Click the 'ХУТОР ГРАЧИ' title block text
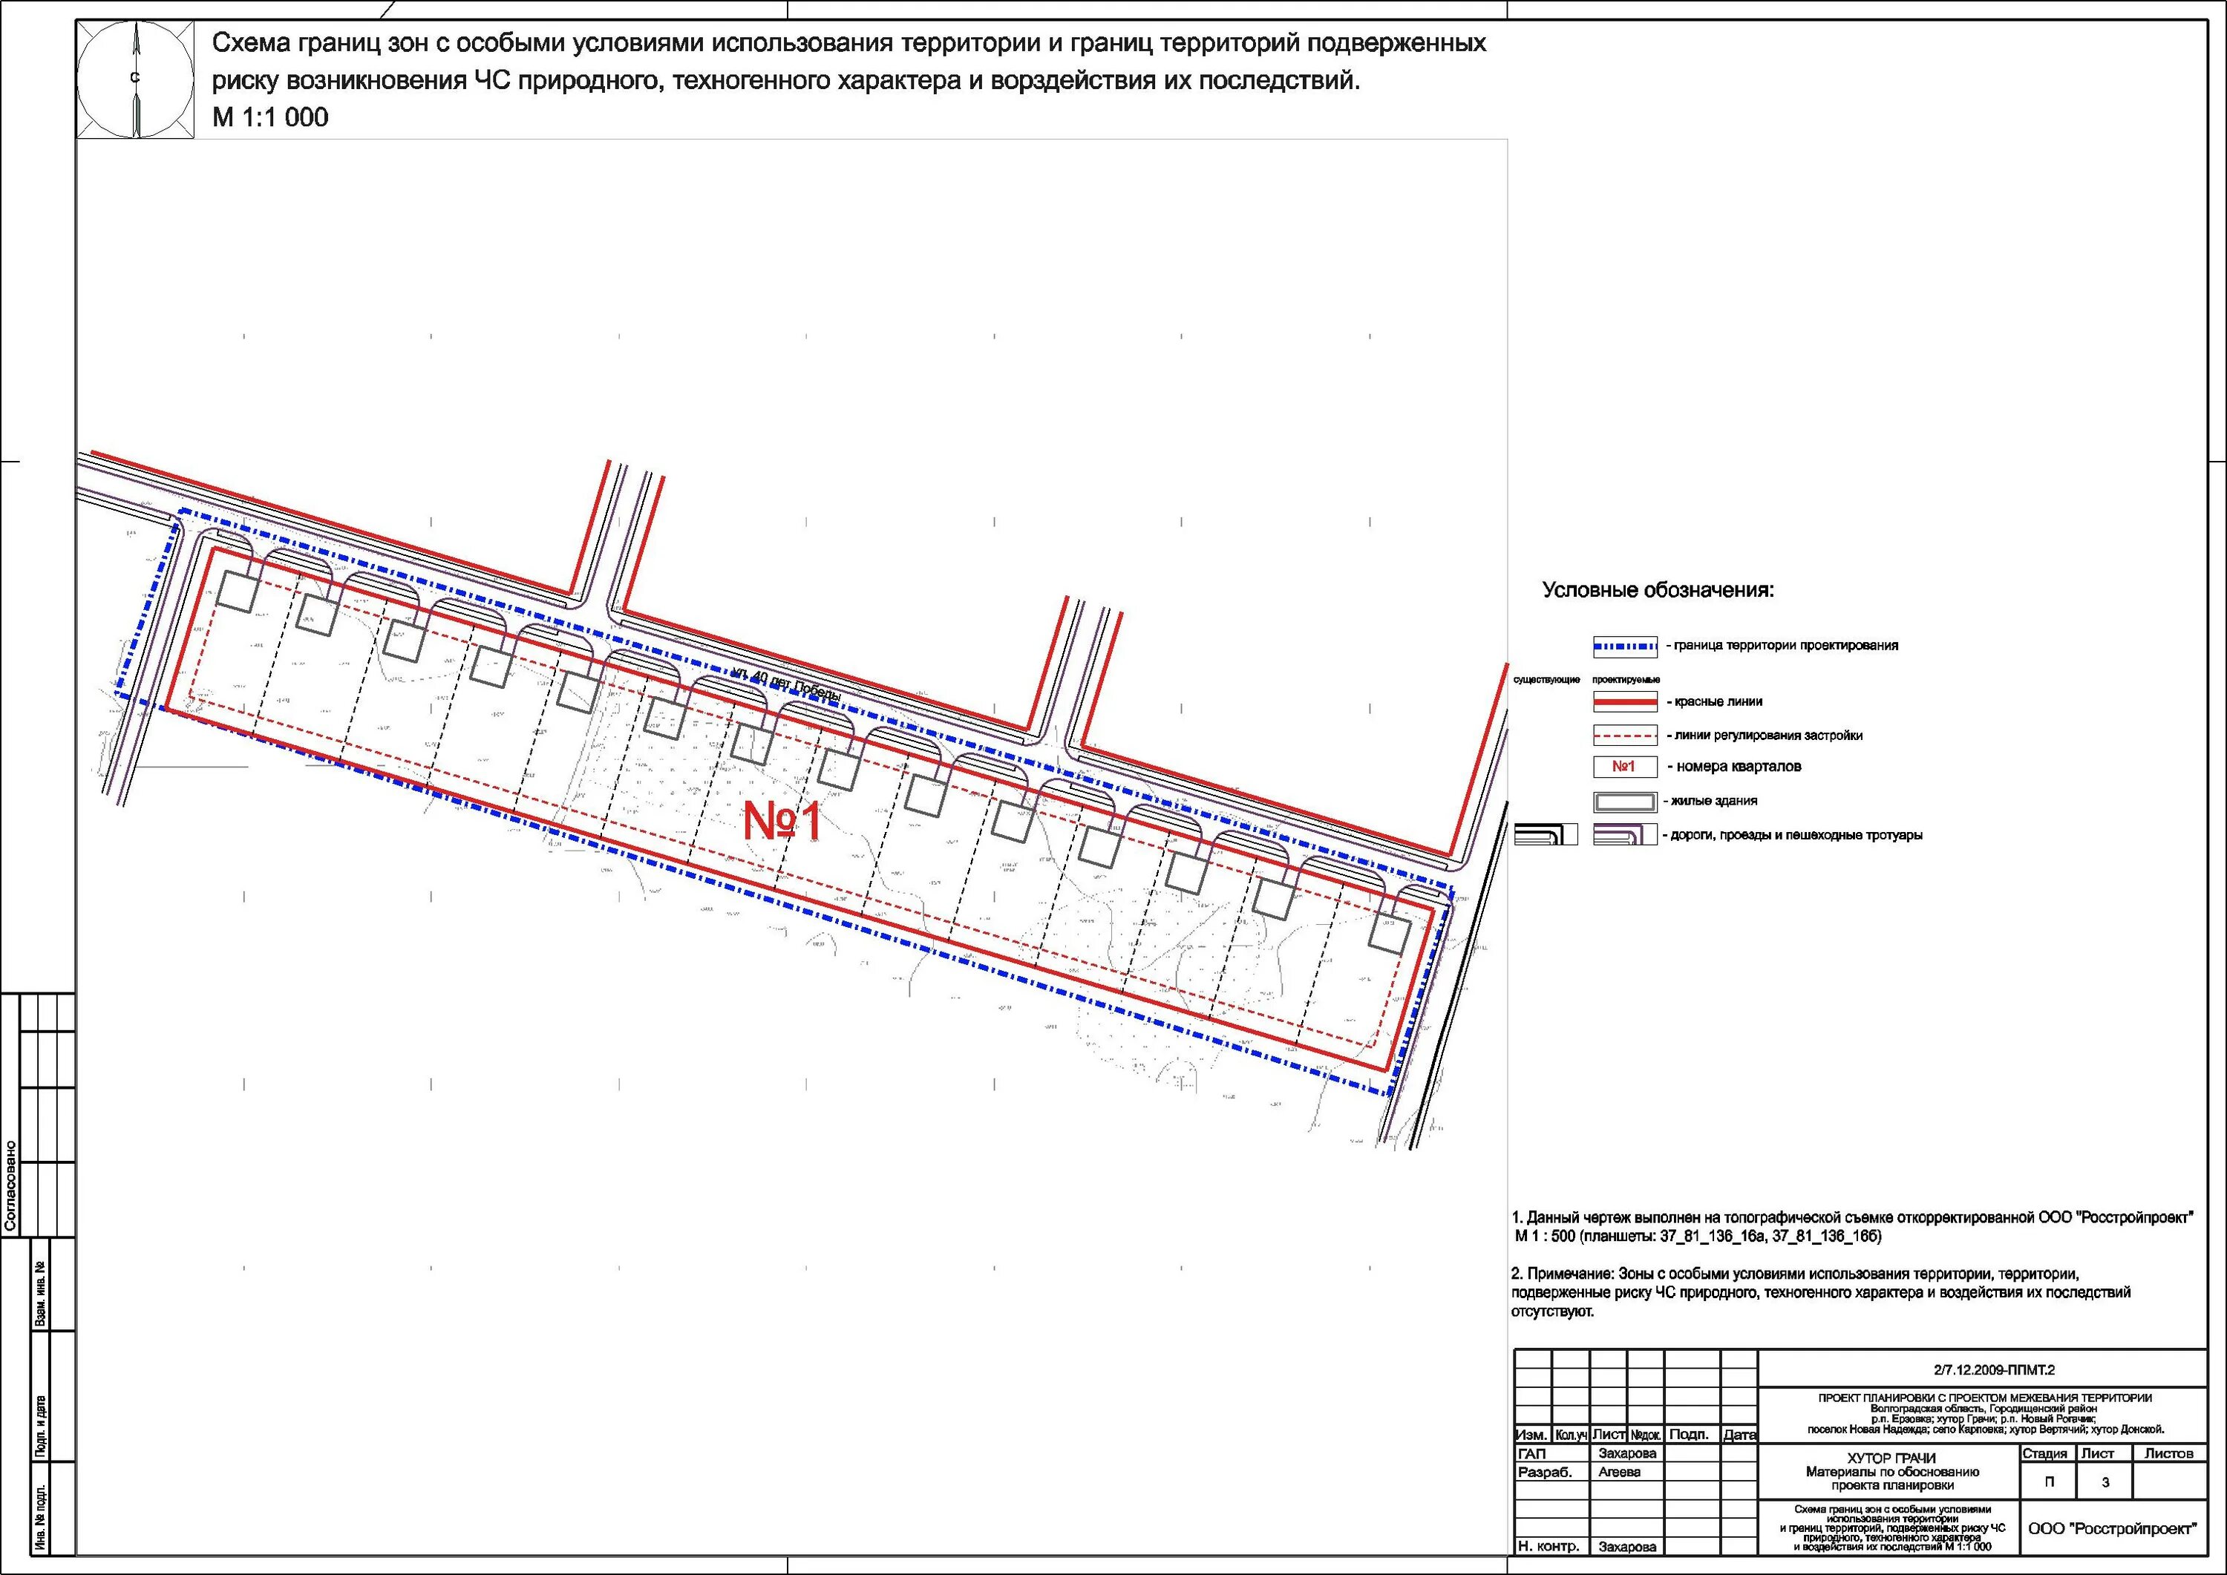 coord(1891,1458)
